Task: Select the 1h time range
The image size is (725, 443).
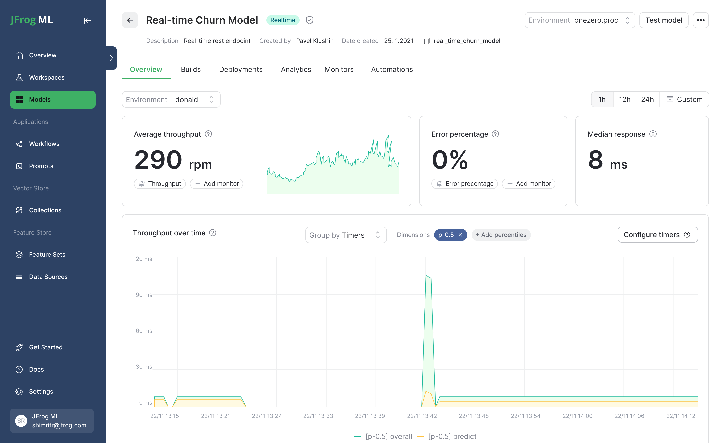Action: 602,100
